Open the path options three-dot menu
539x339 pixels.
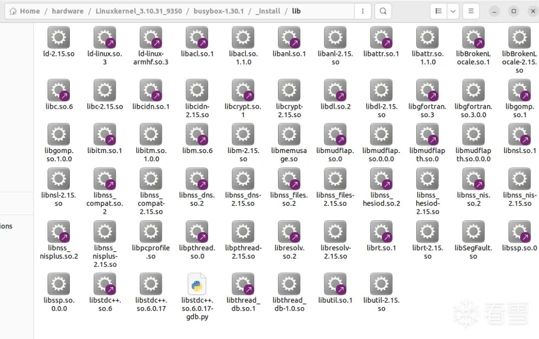point(363,11)
